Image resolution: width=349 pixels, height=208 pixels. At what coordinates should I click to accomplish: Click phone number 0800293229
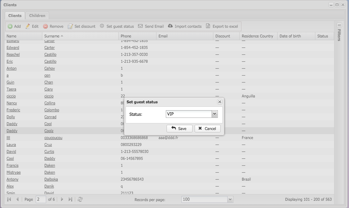click(131, 145)
